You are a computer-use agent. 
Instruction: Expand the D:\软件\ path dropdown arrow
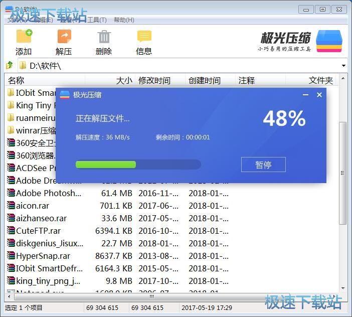[343, 66]
